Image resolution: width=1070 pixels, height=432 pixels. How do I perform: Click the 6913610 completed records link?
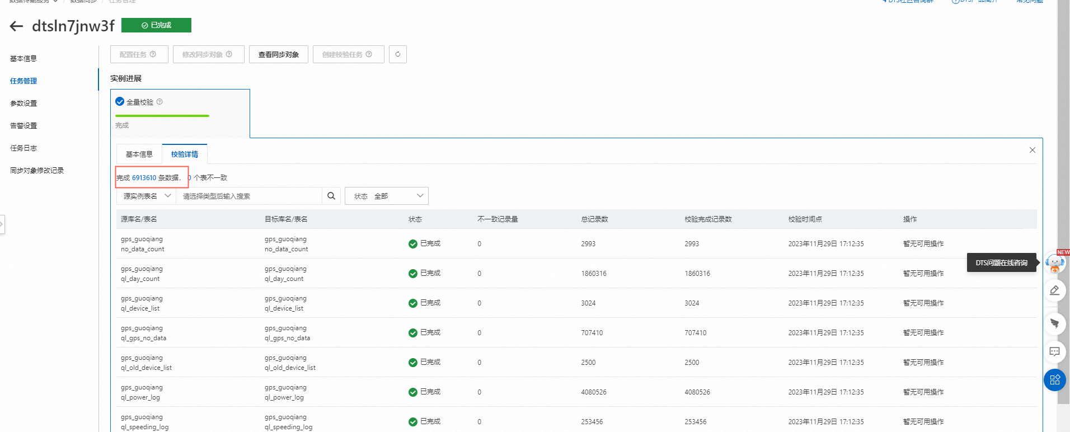tap(144, 178)
